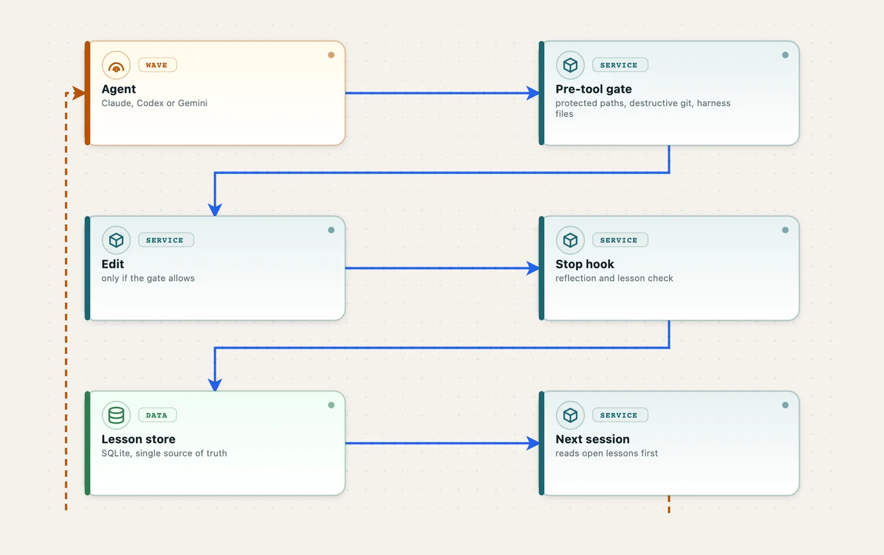Click the SERVICE tag on the Next session card
This screenshot has width=884, height=555.
pyautogui.click(x=619, y=415)
